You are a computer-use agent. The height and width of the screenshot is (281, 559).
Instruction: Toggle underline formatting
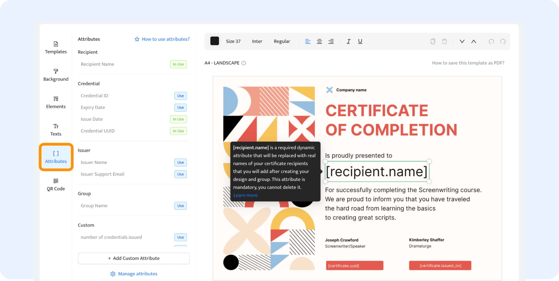(360, 41)
